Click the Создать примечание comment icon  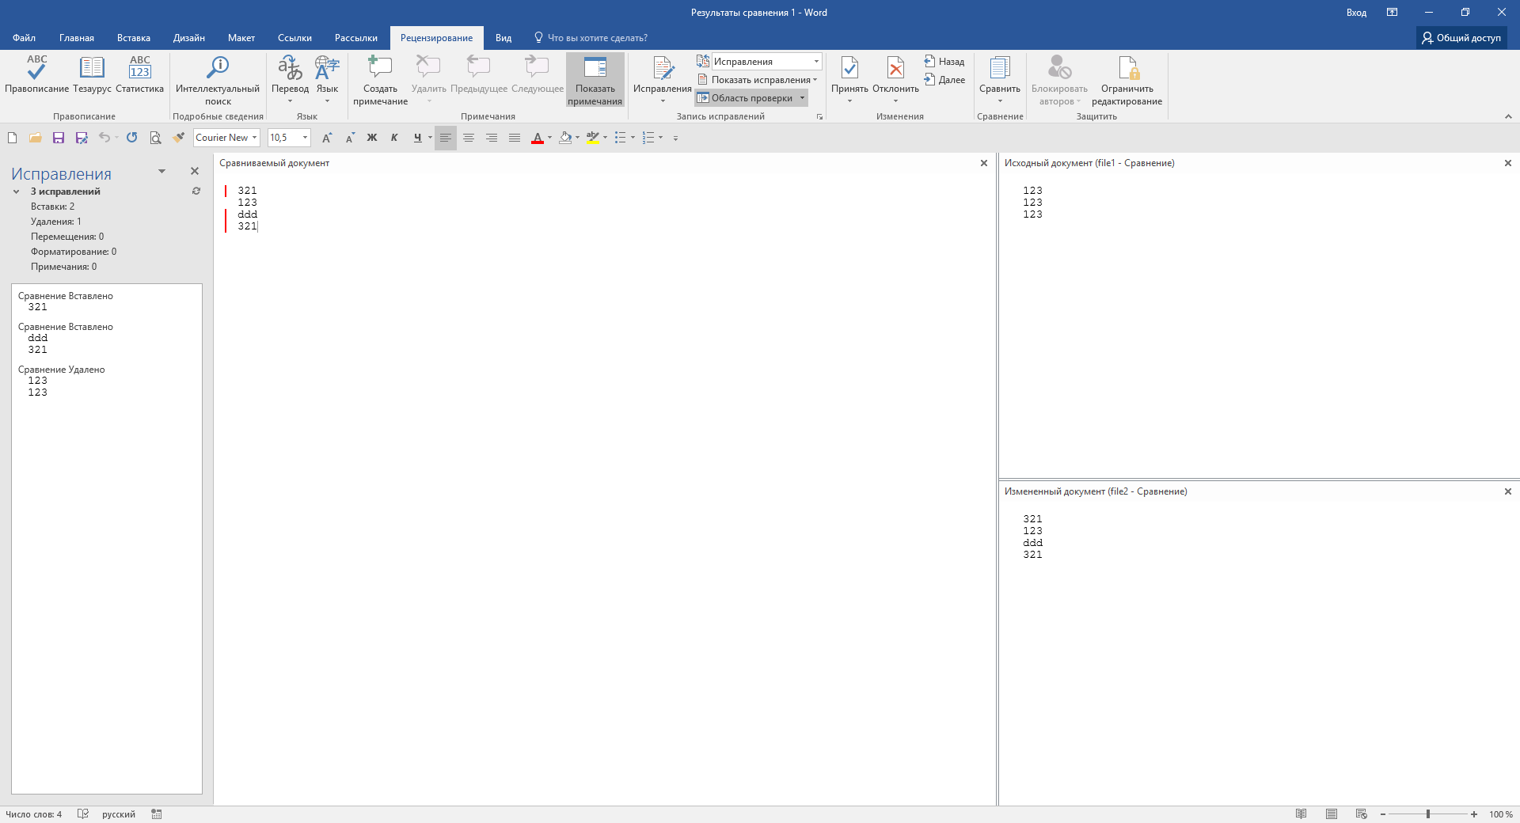(x=380, y=68)
